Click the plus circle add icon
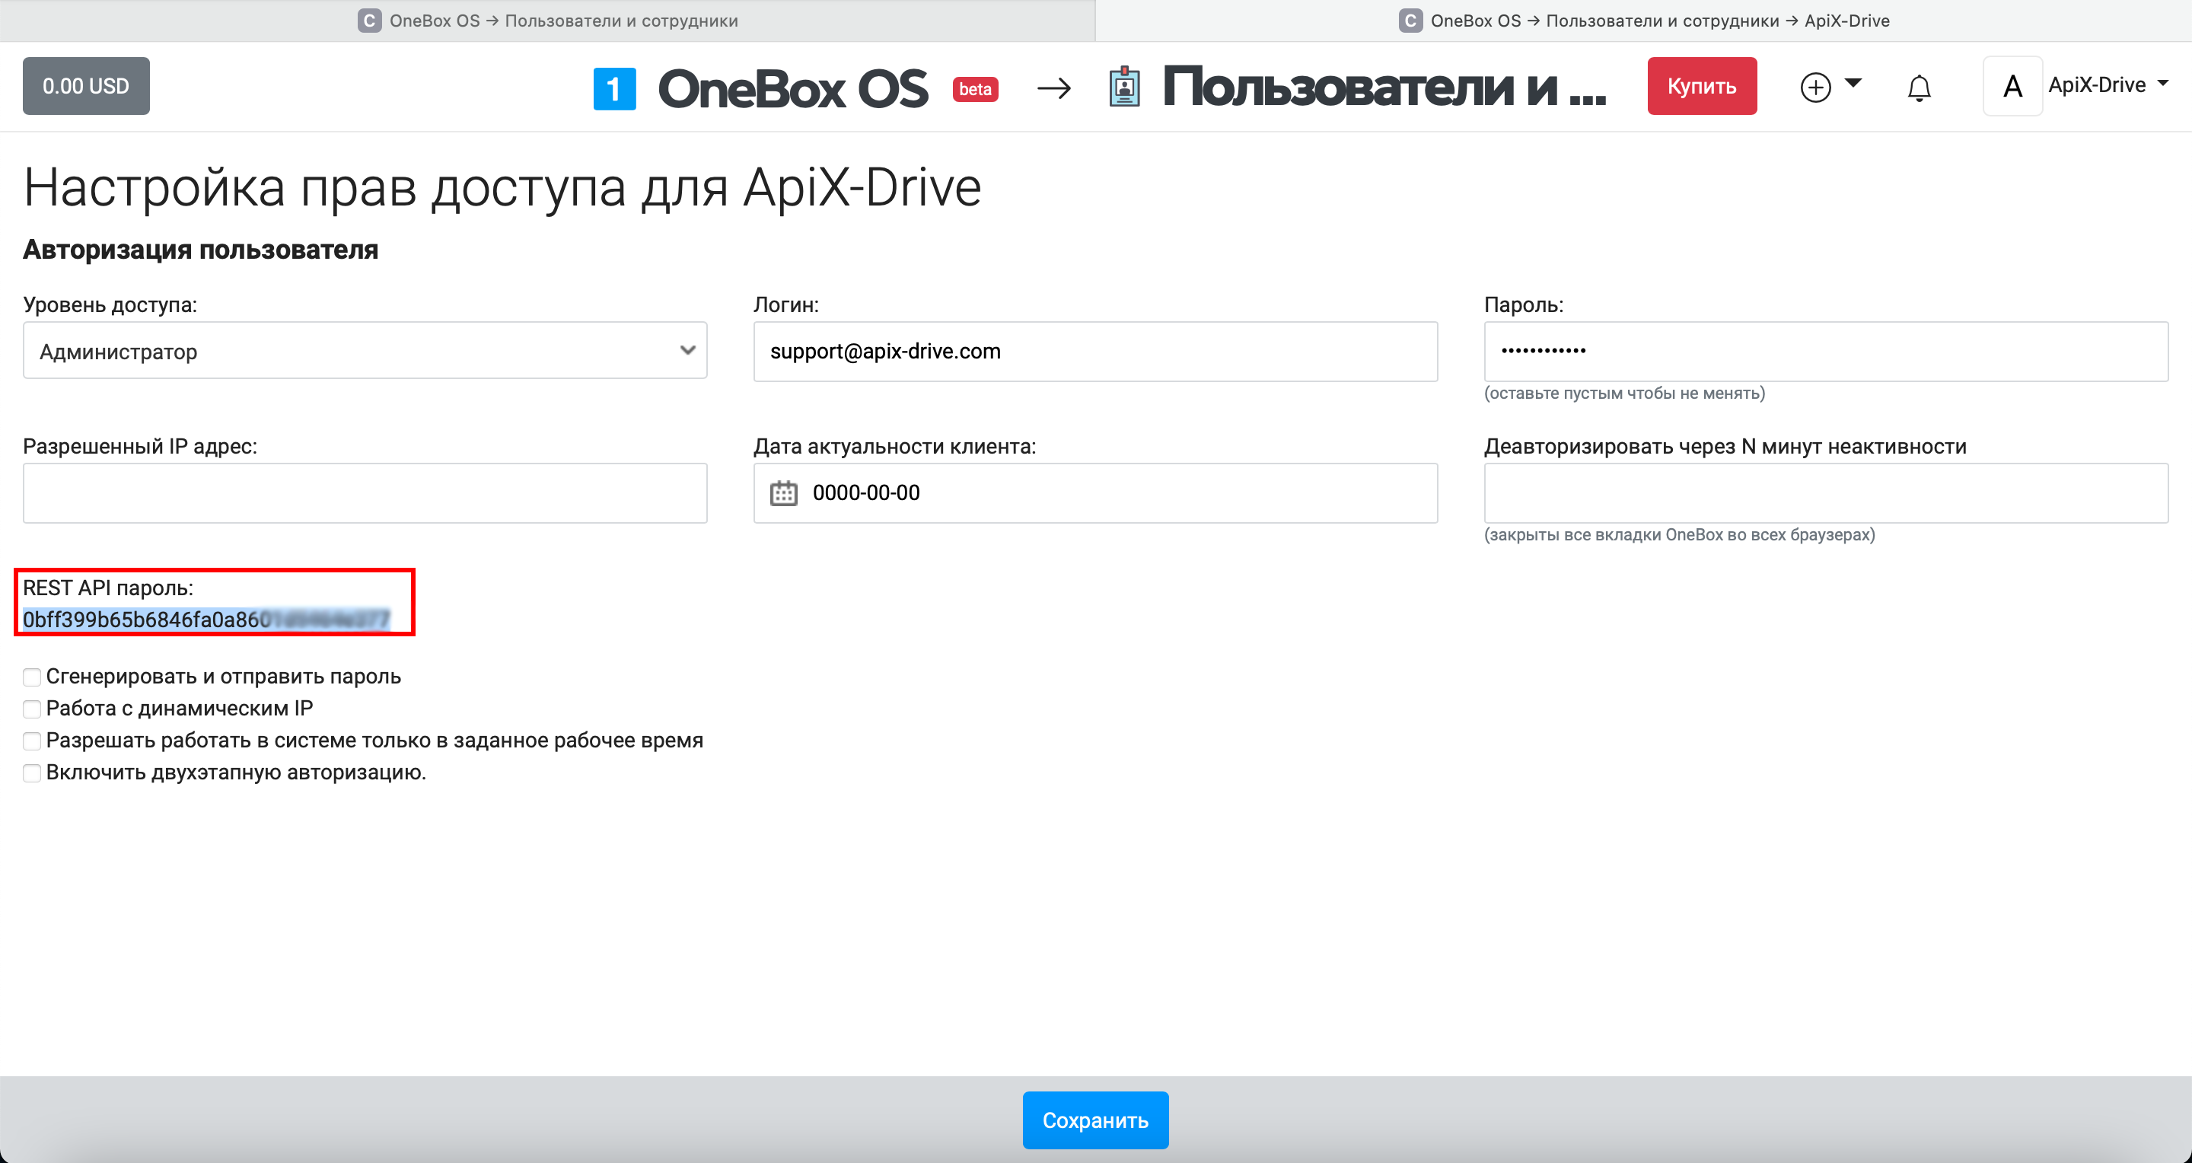Viewport: 2192px width, 1163px height. click(1815, 87)
